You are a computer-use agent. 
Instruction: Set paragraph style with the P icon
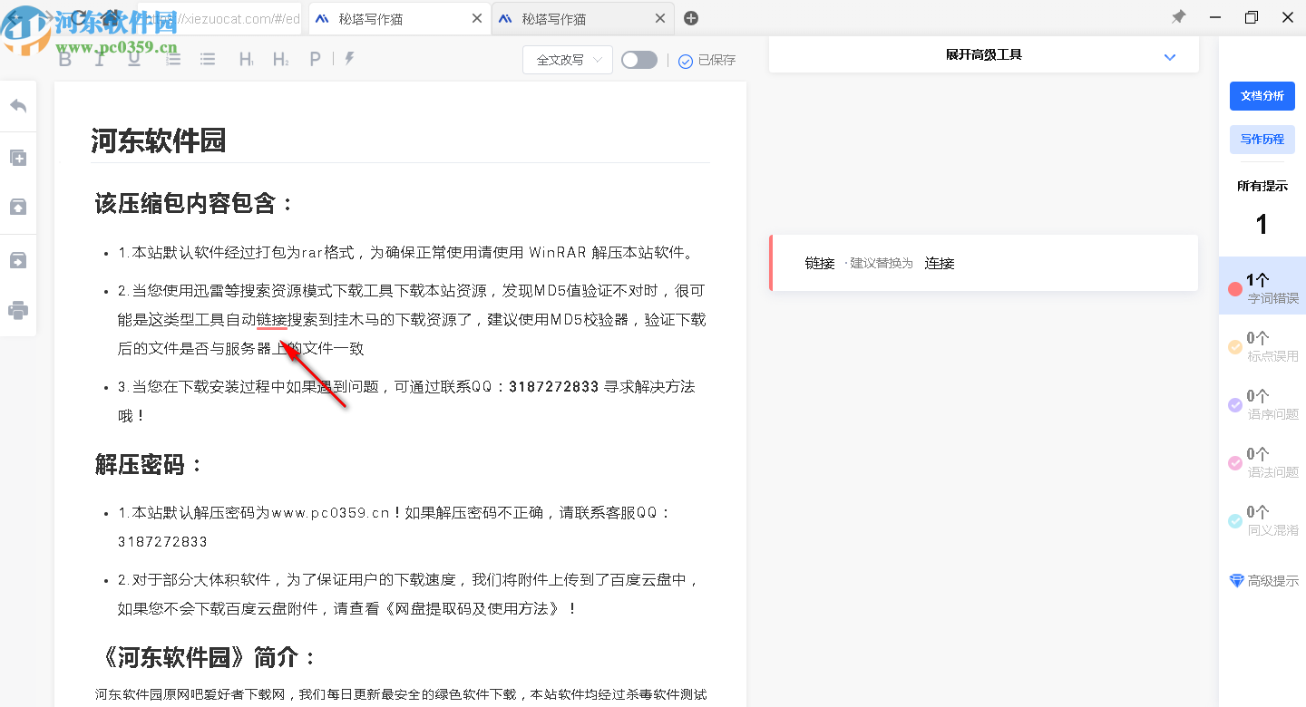click(316, 59)
